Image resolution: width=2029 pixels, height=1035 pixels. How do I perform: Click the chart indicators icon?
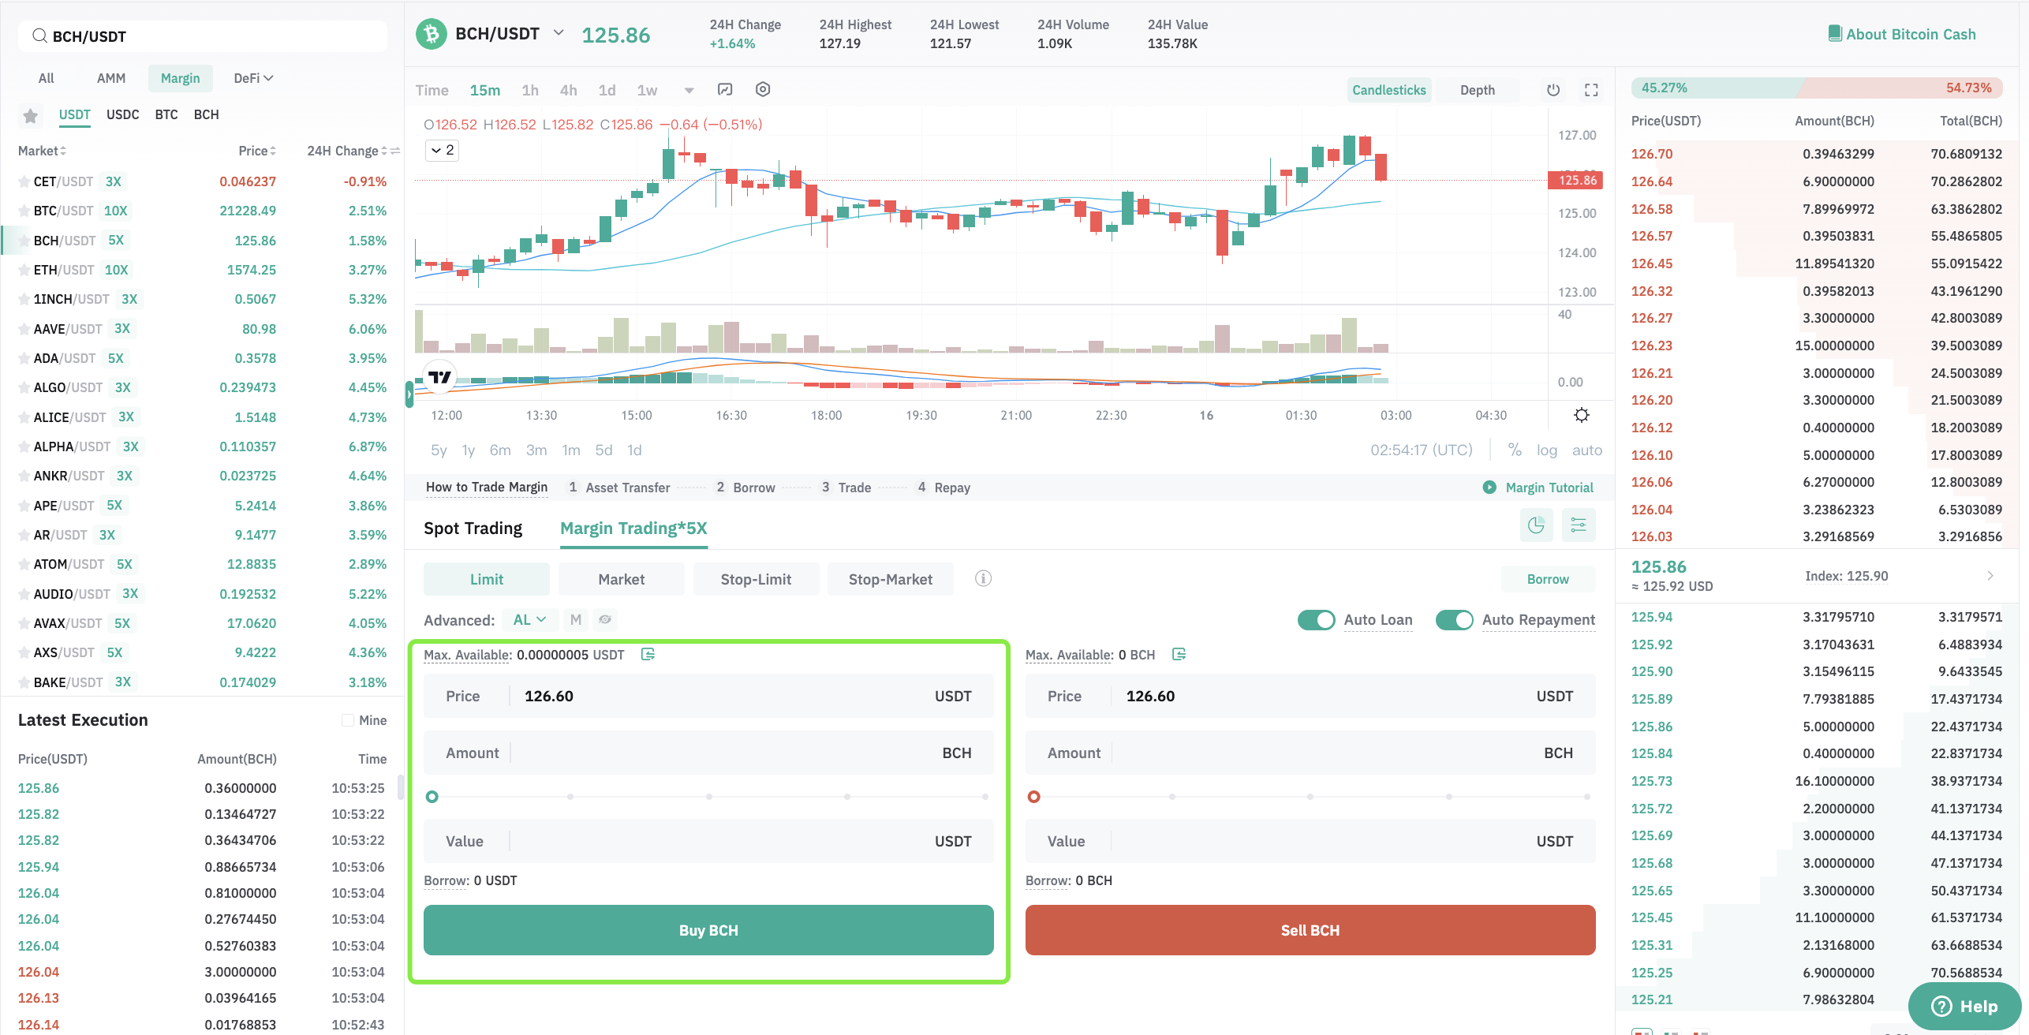point(725,89)
